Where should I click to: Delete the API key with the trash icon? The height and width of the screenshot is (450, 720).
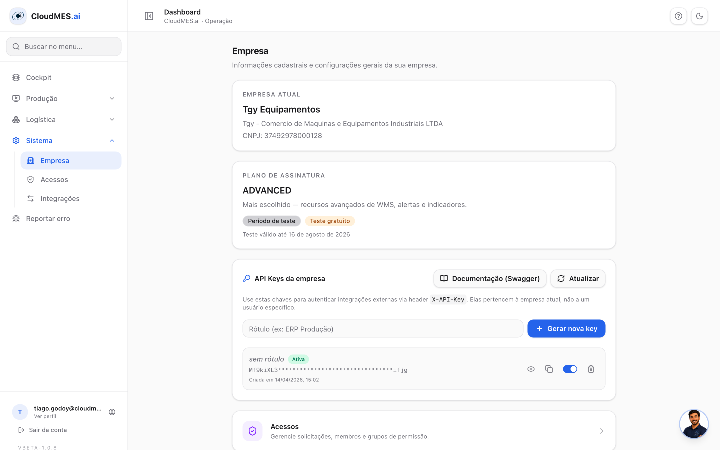tap(591, 369)
